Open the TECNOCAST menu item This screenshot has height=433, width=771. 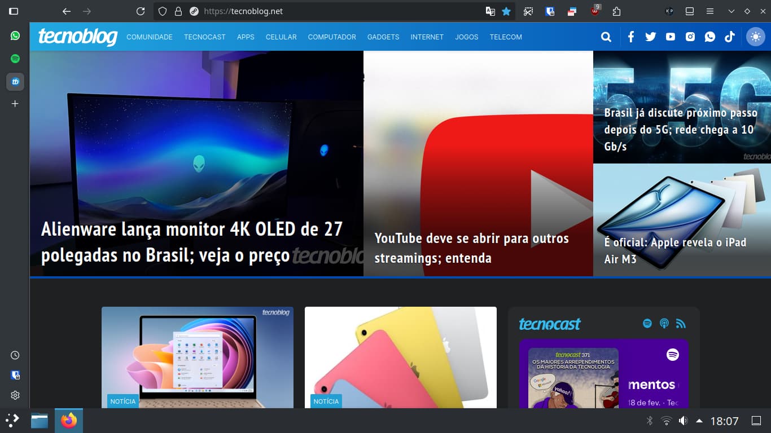[205, 37]
